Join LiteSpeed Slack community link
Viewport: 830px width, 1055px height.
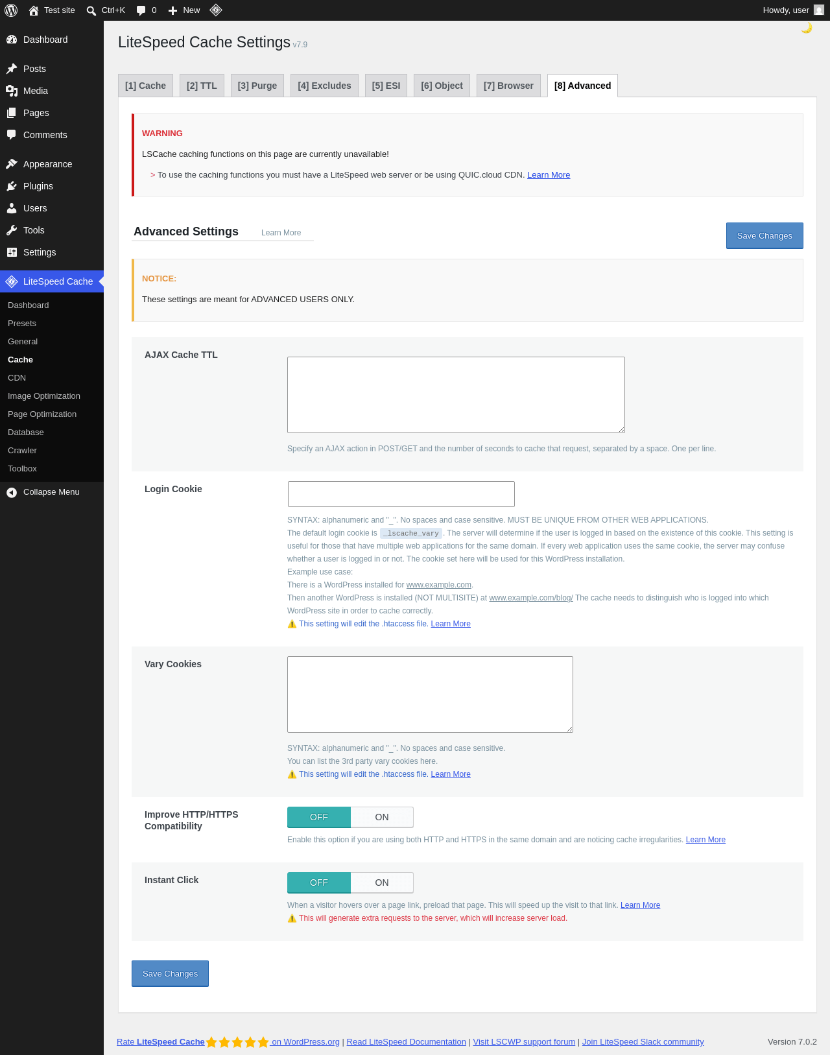[643, 1042]
